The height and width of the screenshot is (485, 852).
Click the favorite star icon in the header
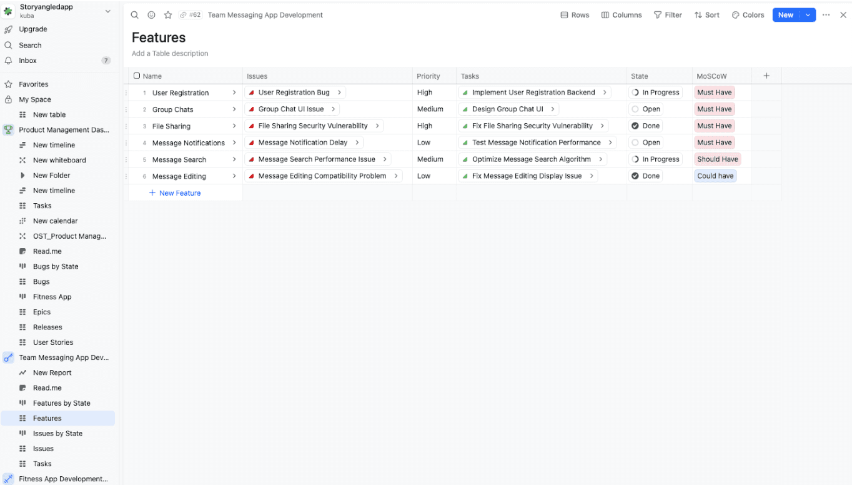coord(167,14)
